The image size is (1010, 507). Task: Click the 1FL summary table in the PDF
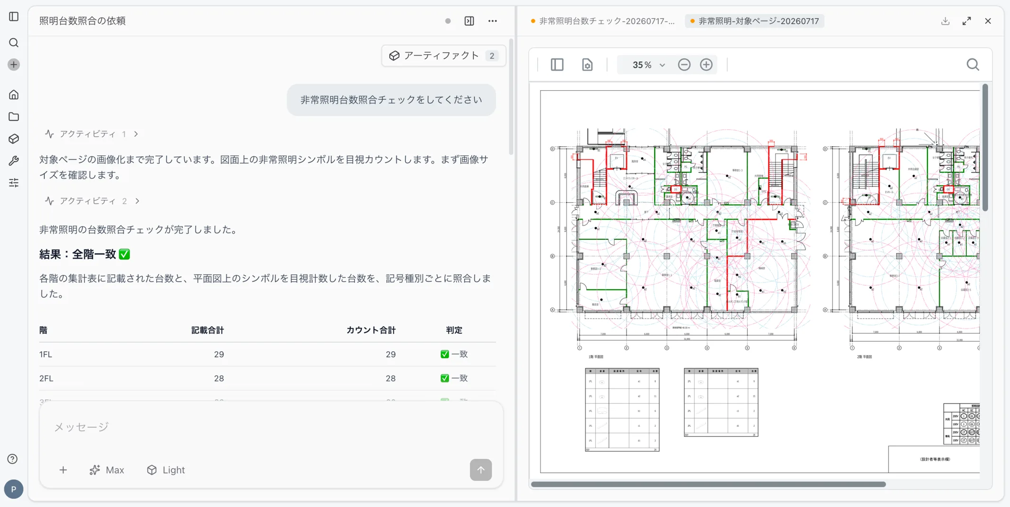[x=622, y=409]
